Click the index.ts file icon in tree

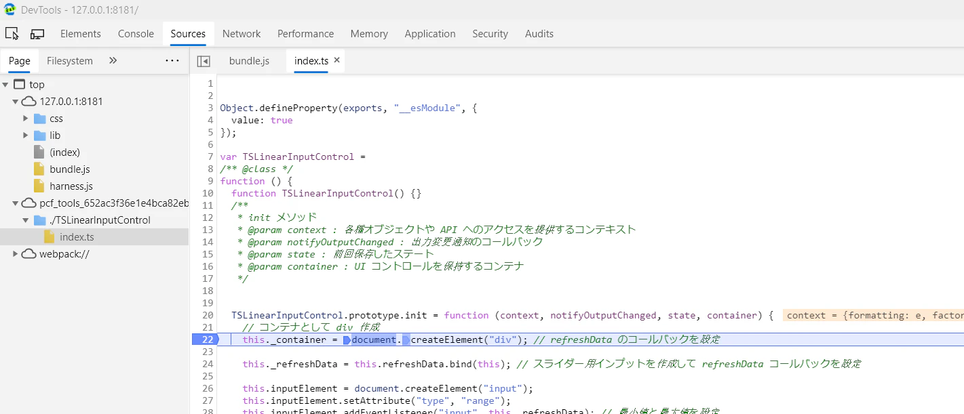pos(50,237)
